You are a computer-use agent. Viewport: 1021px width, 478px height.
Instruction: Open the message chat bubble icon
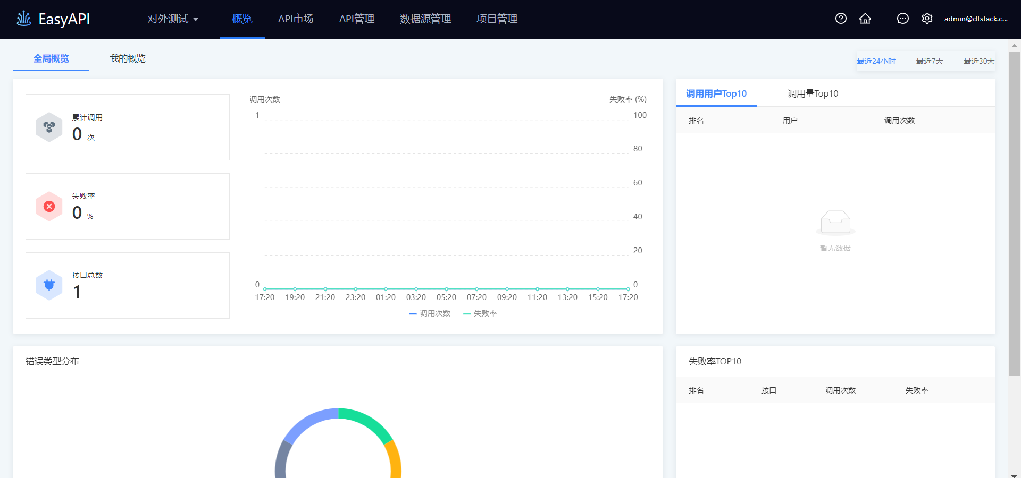[902, 19]
